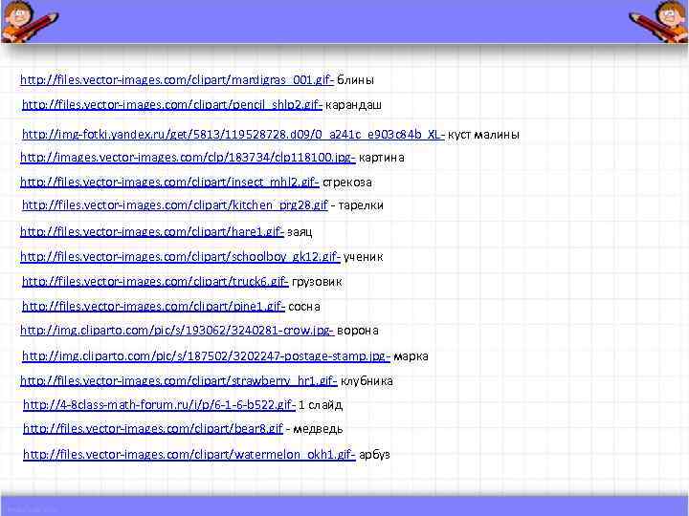The height and width of the screenshot is (516, 689).
Task: Open the 4-8class-math-forum.ru link
Action: pyautogui.click(x=160, y=404)
